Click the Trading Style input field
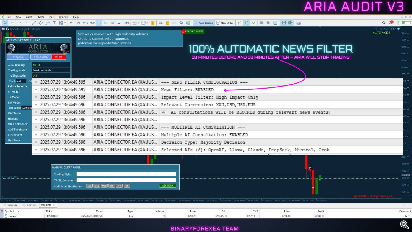Image resolution: width=412 pixels, height=232 pixels. [126, 174]
